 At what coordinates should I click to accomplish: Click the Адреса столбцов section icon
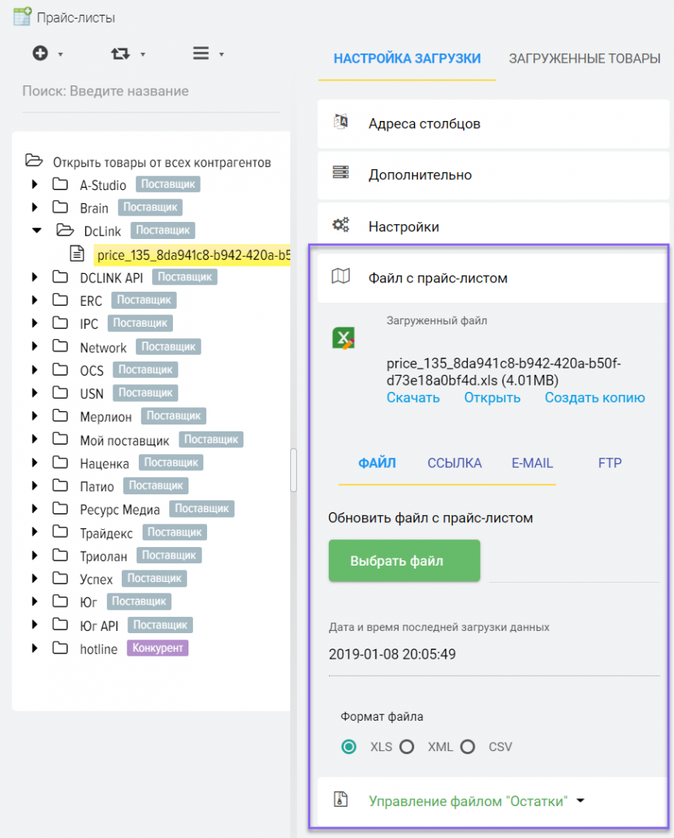(x=340, y=123)
